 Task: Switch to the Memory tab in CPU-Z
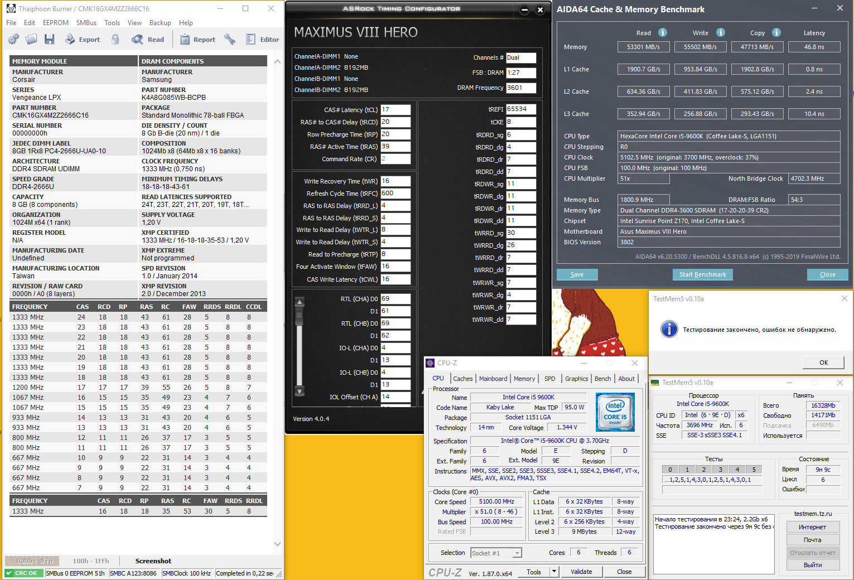click(524, 379)
